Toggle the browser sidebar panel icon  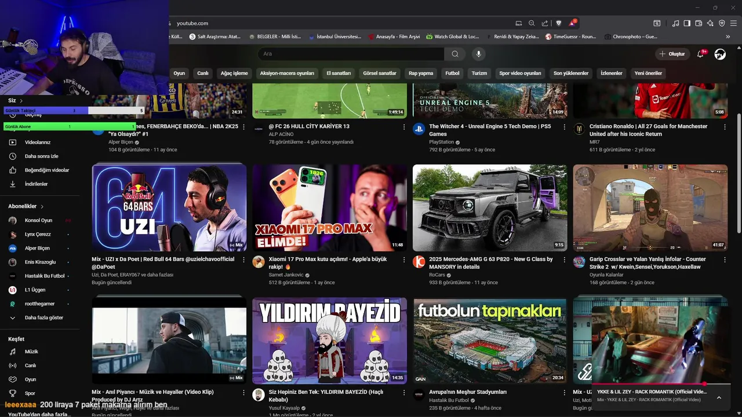tap(687, 23)
